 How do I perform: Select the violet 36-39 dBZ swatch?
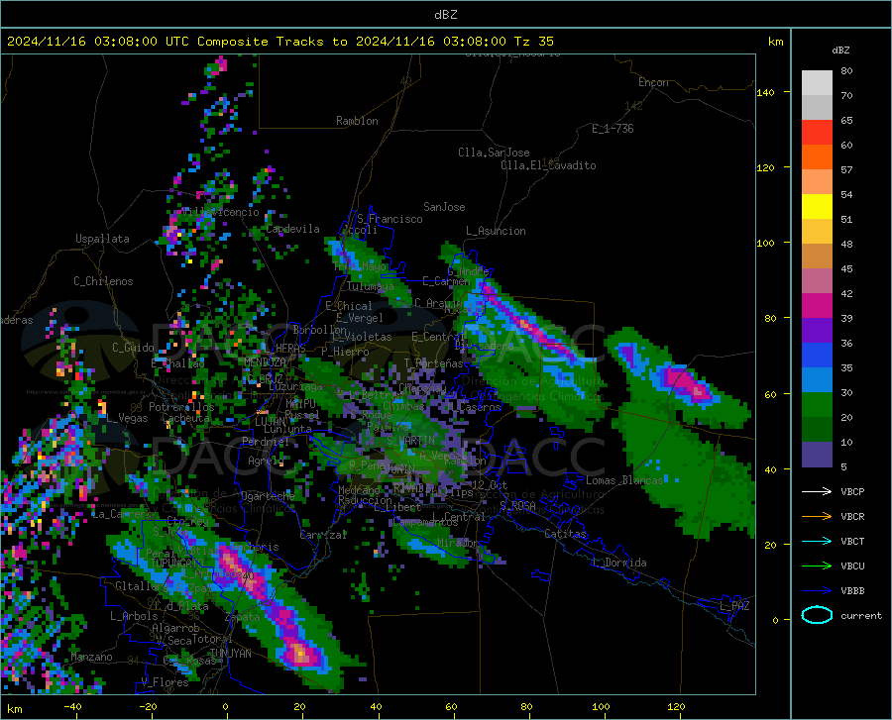tap(817, 331)
